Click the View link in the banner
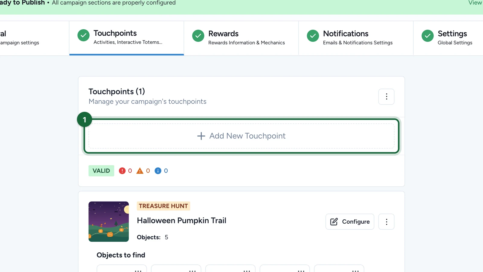This screenshot has height=272, width=483. 475,3
